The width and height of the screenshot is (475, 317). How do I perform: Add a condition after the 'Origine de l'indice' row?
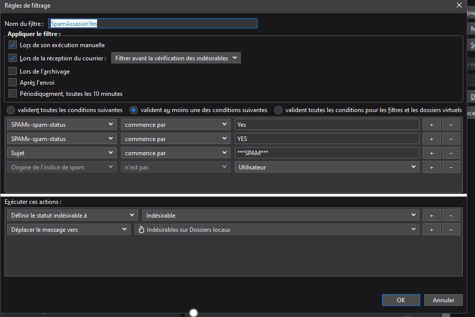click(x=431, y=167)
